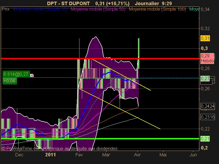This screenshot has height=164, width=219.
Task: Click the yellow 0,31 current price tag
Action: [x=205, y=38]
